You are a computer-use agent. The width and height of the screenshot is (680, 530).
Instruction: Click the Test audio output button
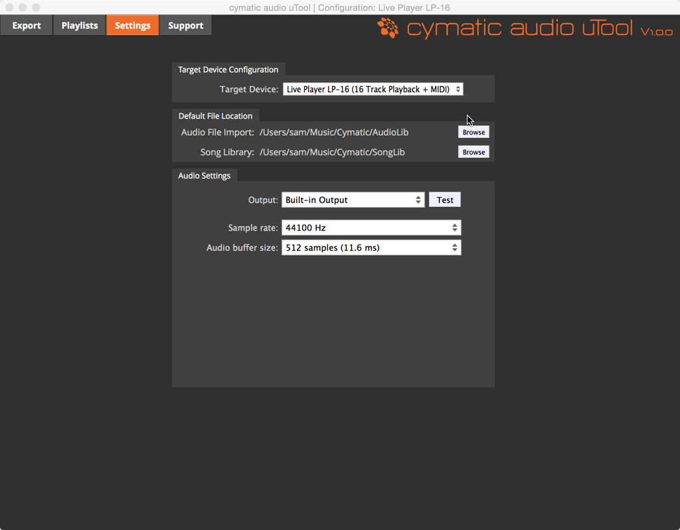[445, 200]
